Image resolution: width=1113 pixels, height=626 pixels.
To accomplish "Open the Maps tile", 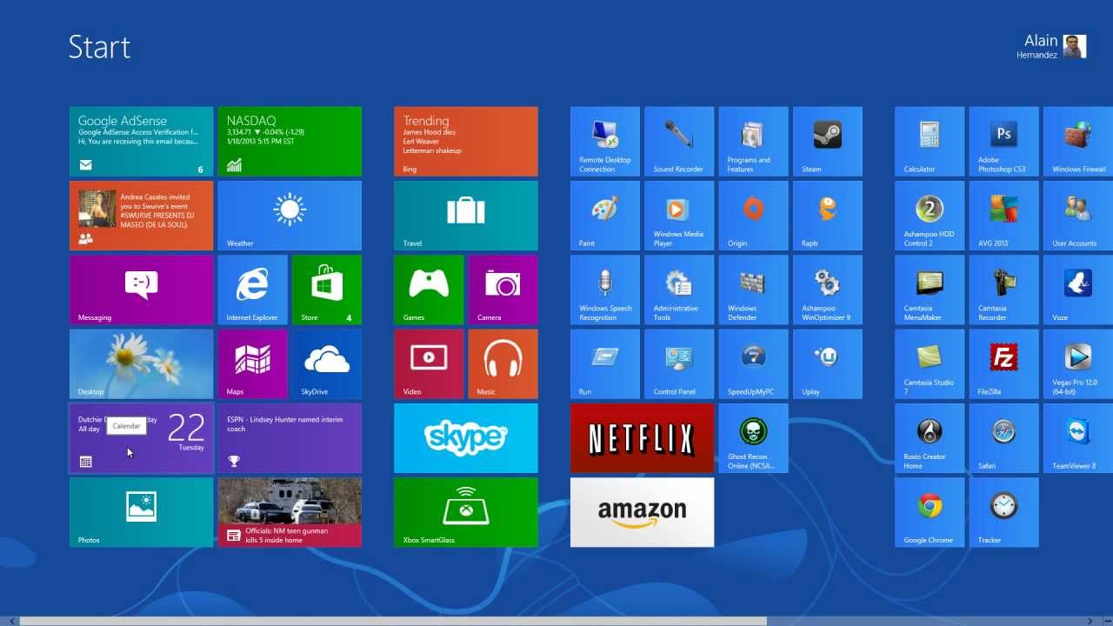I will [x=253, y=364].
